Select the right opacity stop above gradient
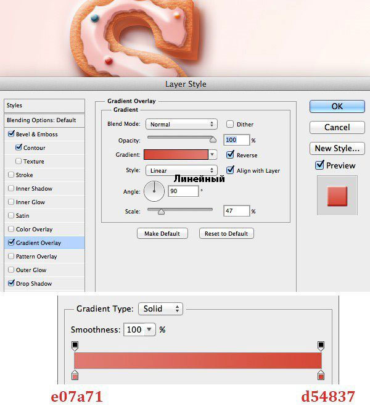 (321, 346)
